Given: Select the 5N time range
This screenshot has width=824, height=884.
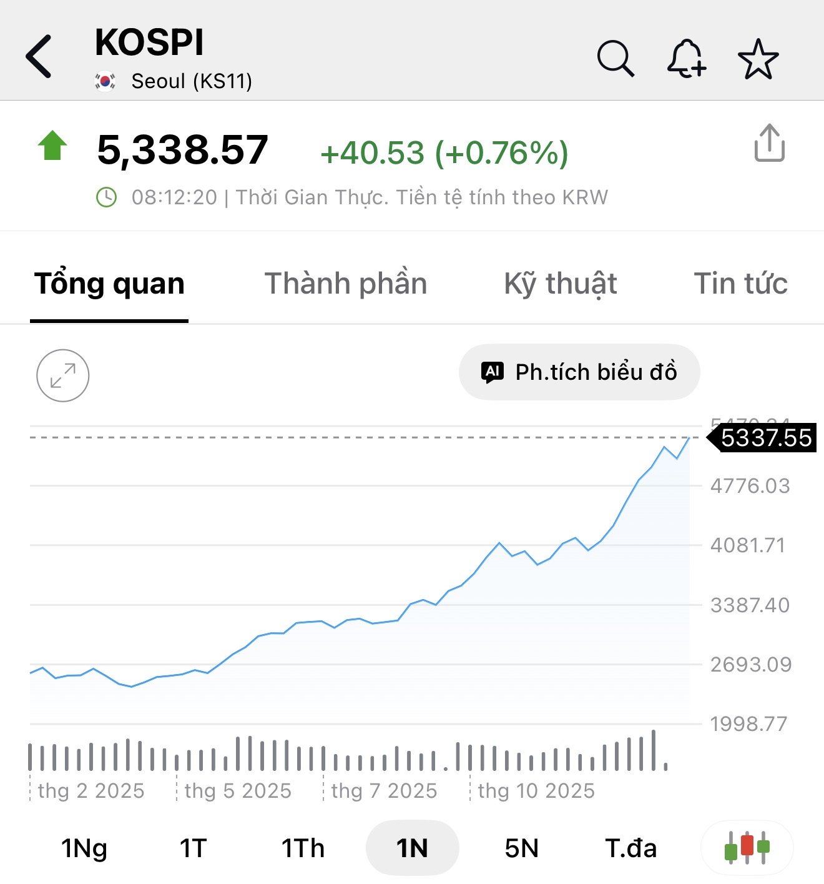Looking at the screenshot, I should pos(521,848).
